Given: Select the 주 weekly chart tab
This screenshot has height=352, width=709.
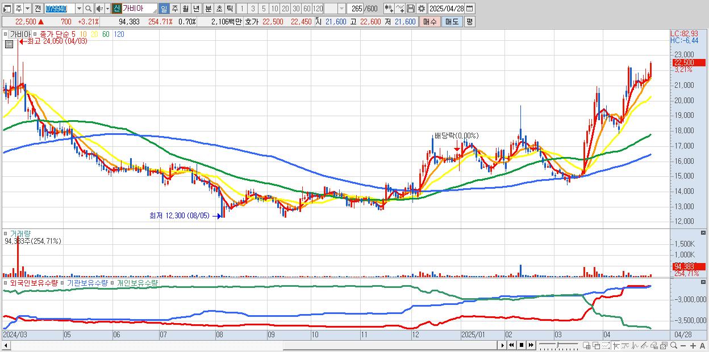Looking at the screenshot, I should click(x=174, y=9).
